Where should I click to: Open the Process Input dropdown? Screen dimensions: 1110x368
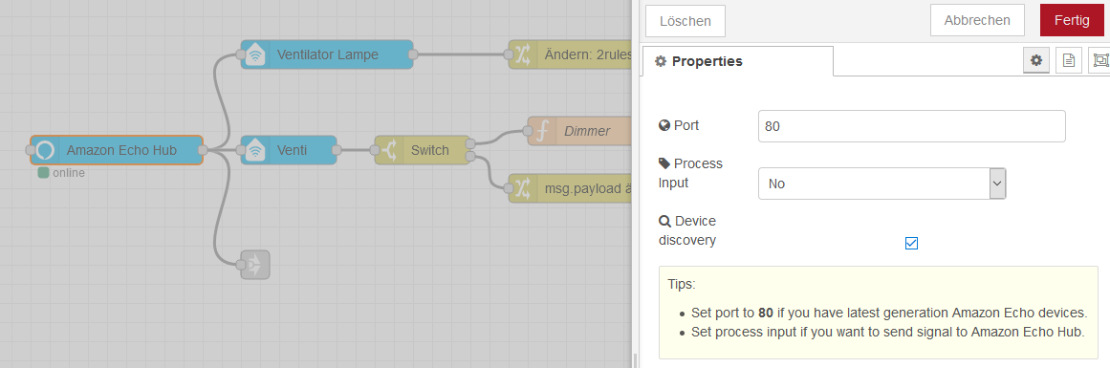tap(881, 184)
